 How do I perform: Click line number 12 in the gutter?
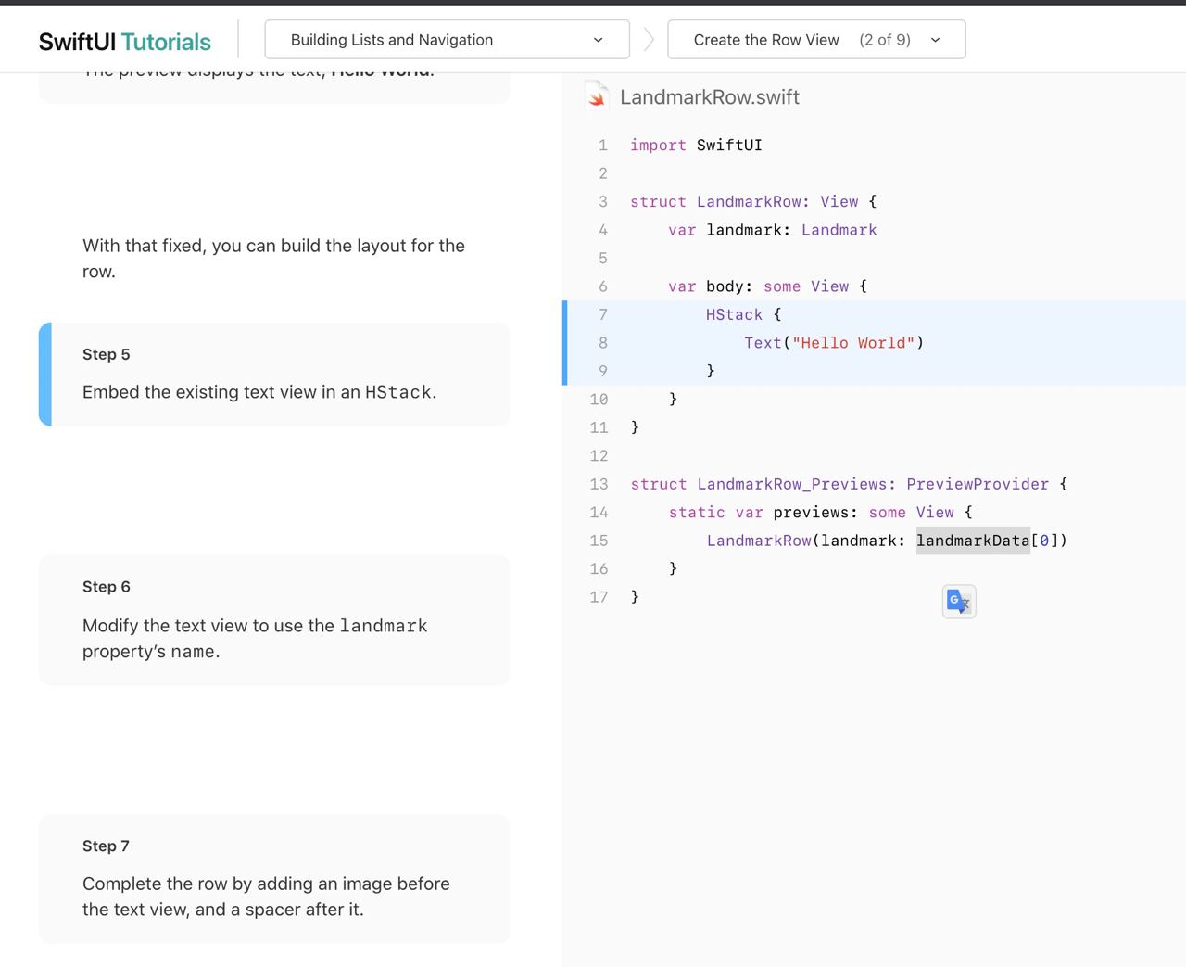point(599,456)
